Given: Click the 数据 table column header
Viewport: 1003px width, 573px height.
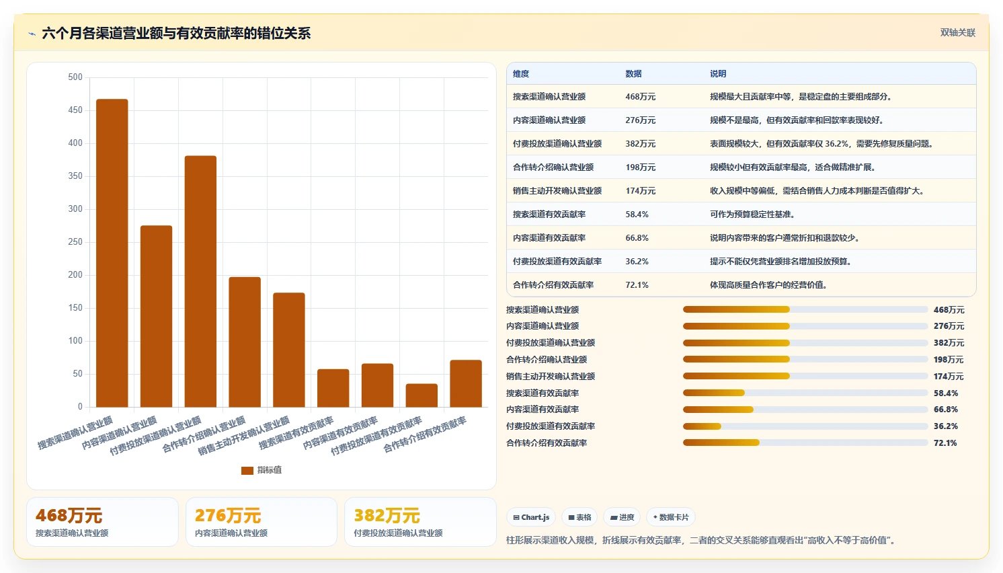Looking at the screenshot, I should (x=633, y=74).
